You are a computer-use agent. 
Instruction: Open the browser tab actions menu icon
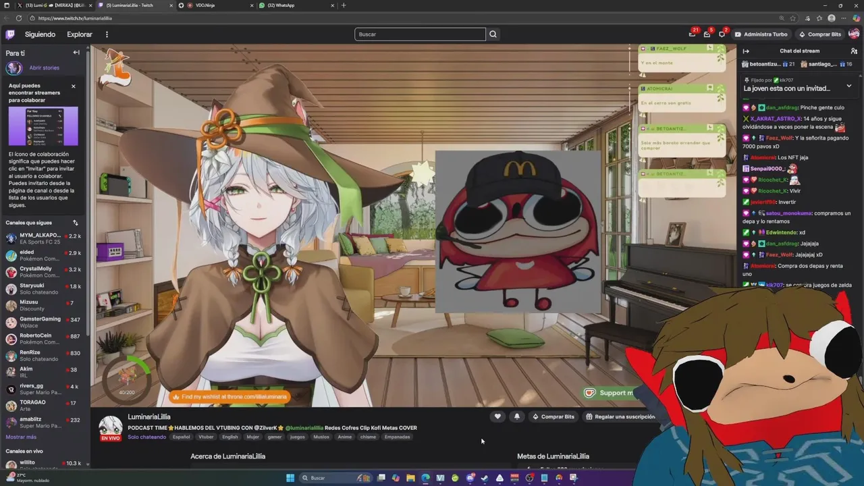coord(6,5)
